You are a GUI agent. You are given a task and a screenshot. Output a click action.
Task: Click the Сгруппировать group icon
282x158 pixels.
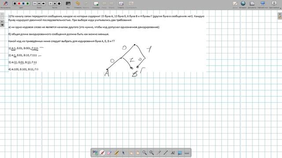131,4
